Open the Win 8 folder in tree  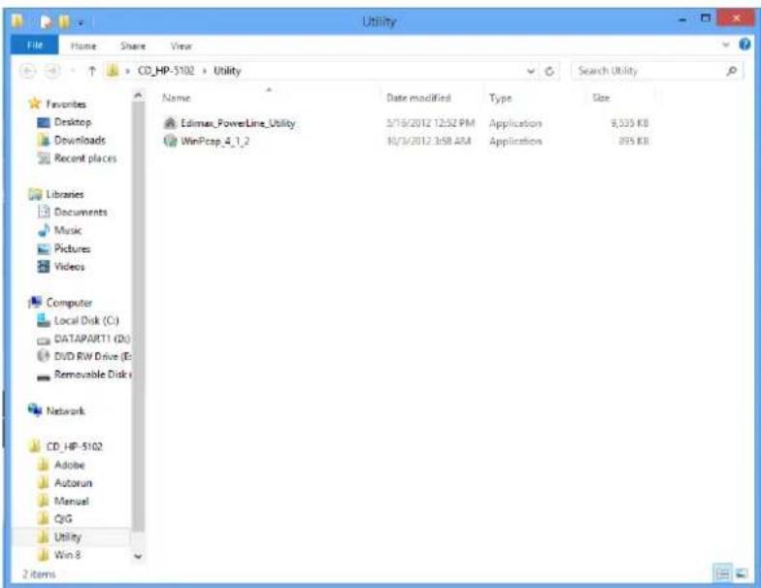click(x=67, y=555)
